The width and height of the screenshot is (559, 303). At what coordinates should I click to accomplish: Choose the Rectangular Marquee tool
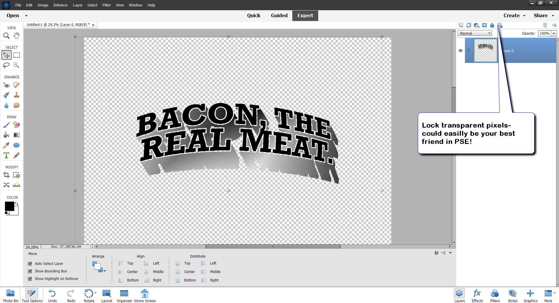click(x=17, y=55)
